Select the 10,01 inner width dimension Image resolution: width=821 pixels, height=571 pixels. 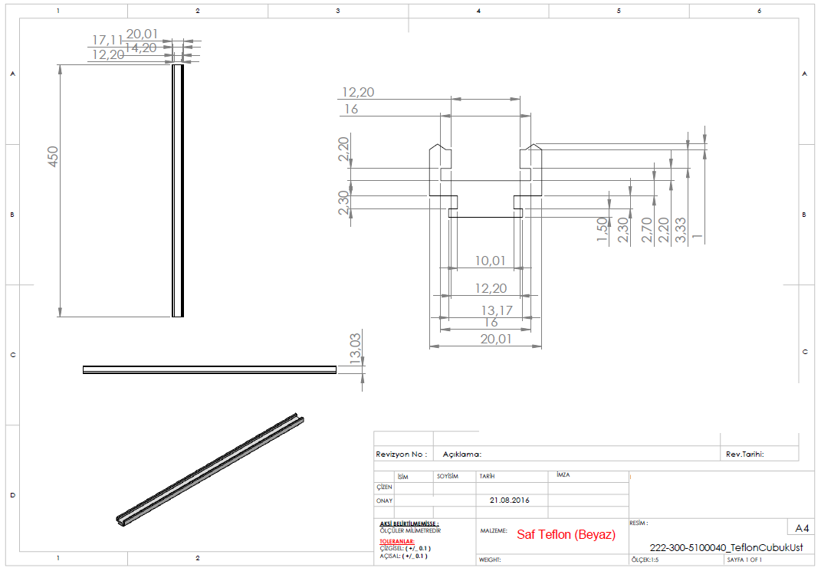[x=490, y=261]
